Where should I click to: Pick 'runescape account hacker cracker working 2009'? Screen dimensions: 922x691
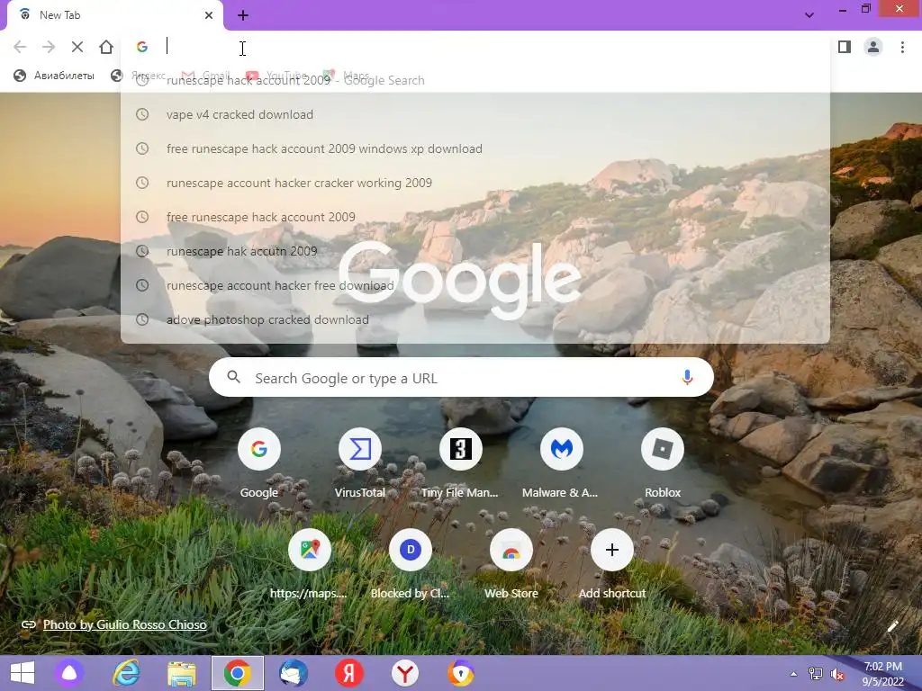coord(475,183)
